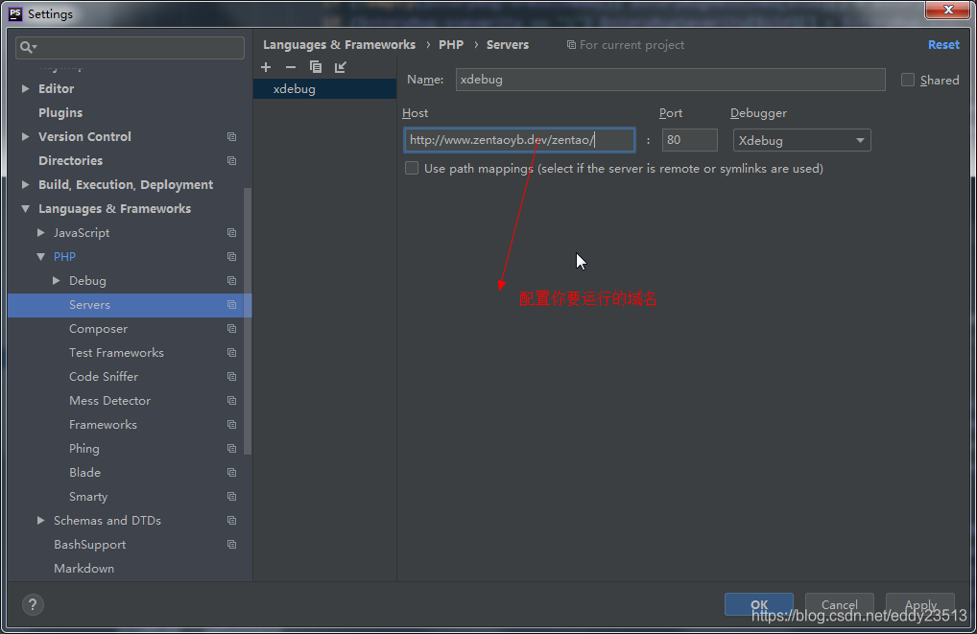Open Markdown settings page

pos(84,568)
